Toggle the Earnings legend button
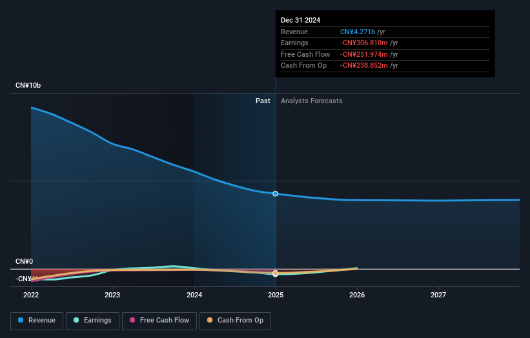 tap(92, 321)
